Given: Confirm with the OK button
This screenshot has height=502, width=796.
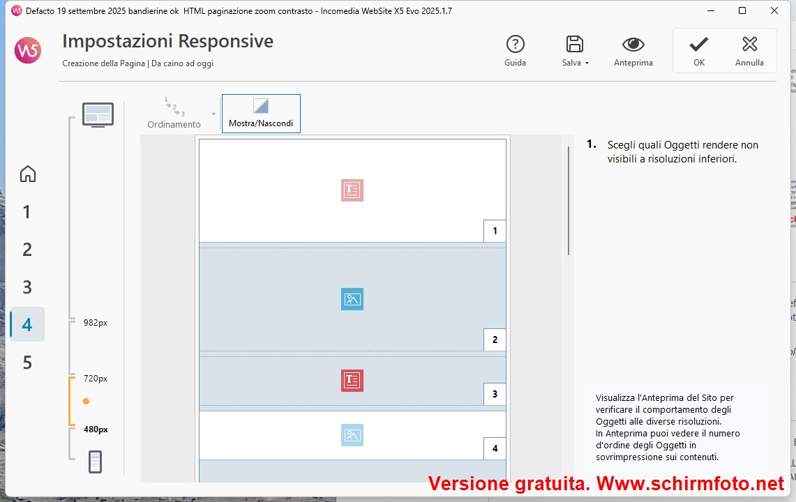Looking at the screenshot, I should (x=698, y=51).
